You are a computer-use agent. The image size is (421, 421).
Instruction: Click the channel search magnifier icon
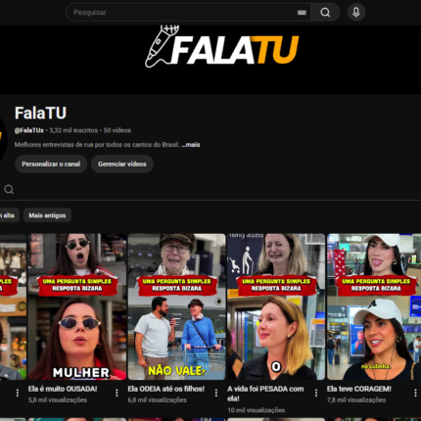point(9,189)
